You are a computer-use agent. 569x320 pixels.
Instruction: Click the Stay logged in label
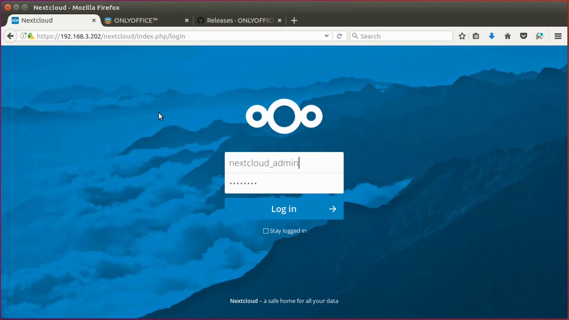click(288, 231)
